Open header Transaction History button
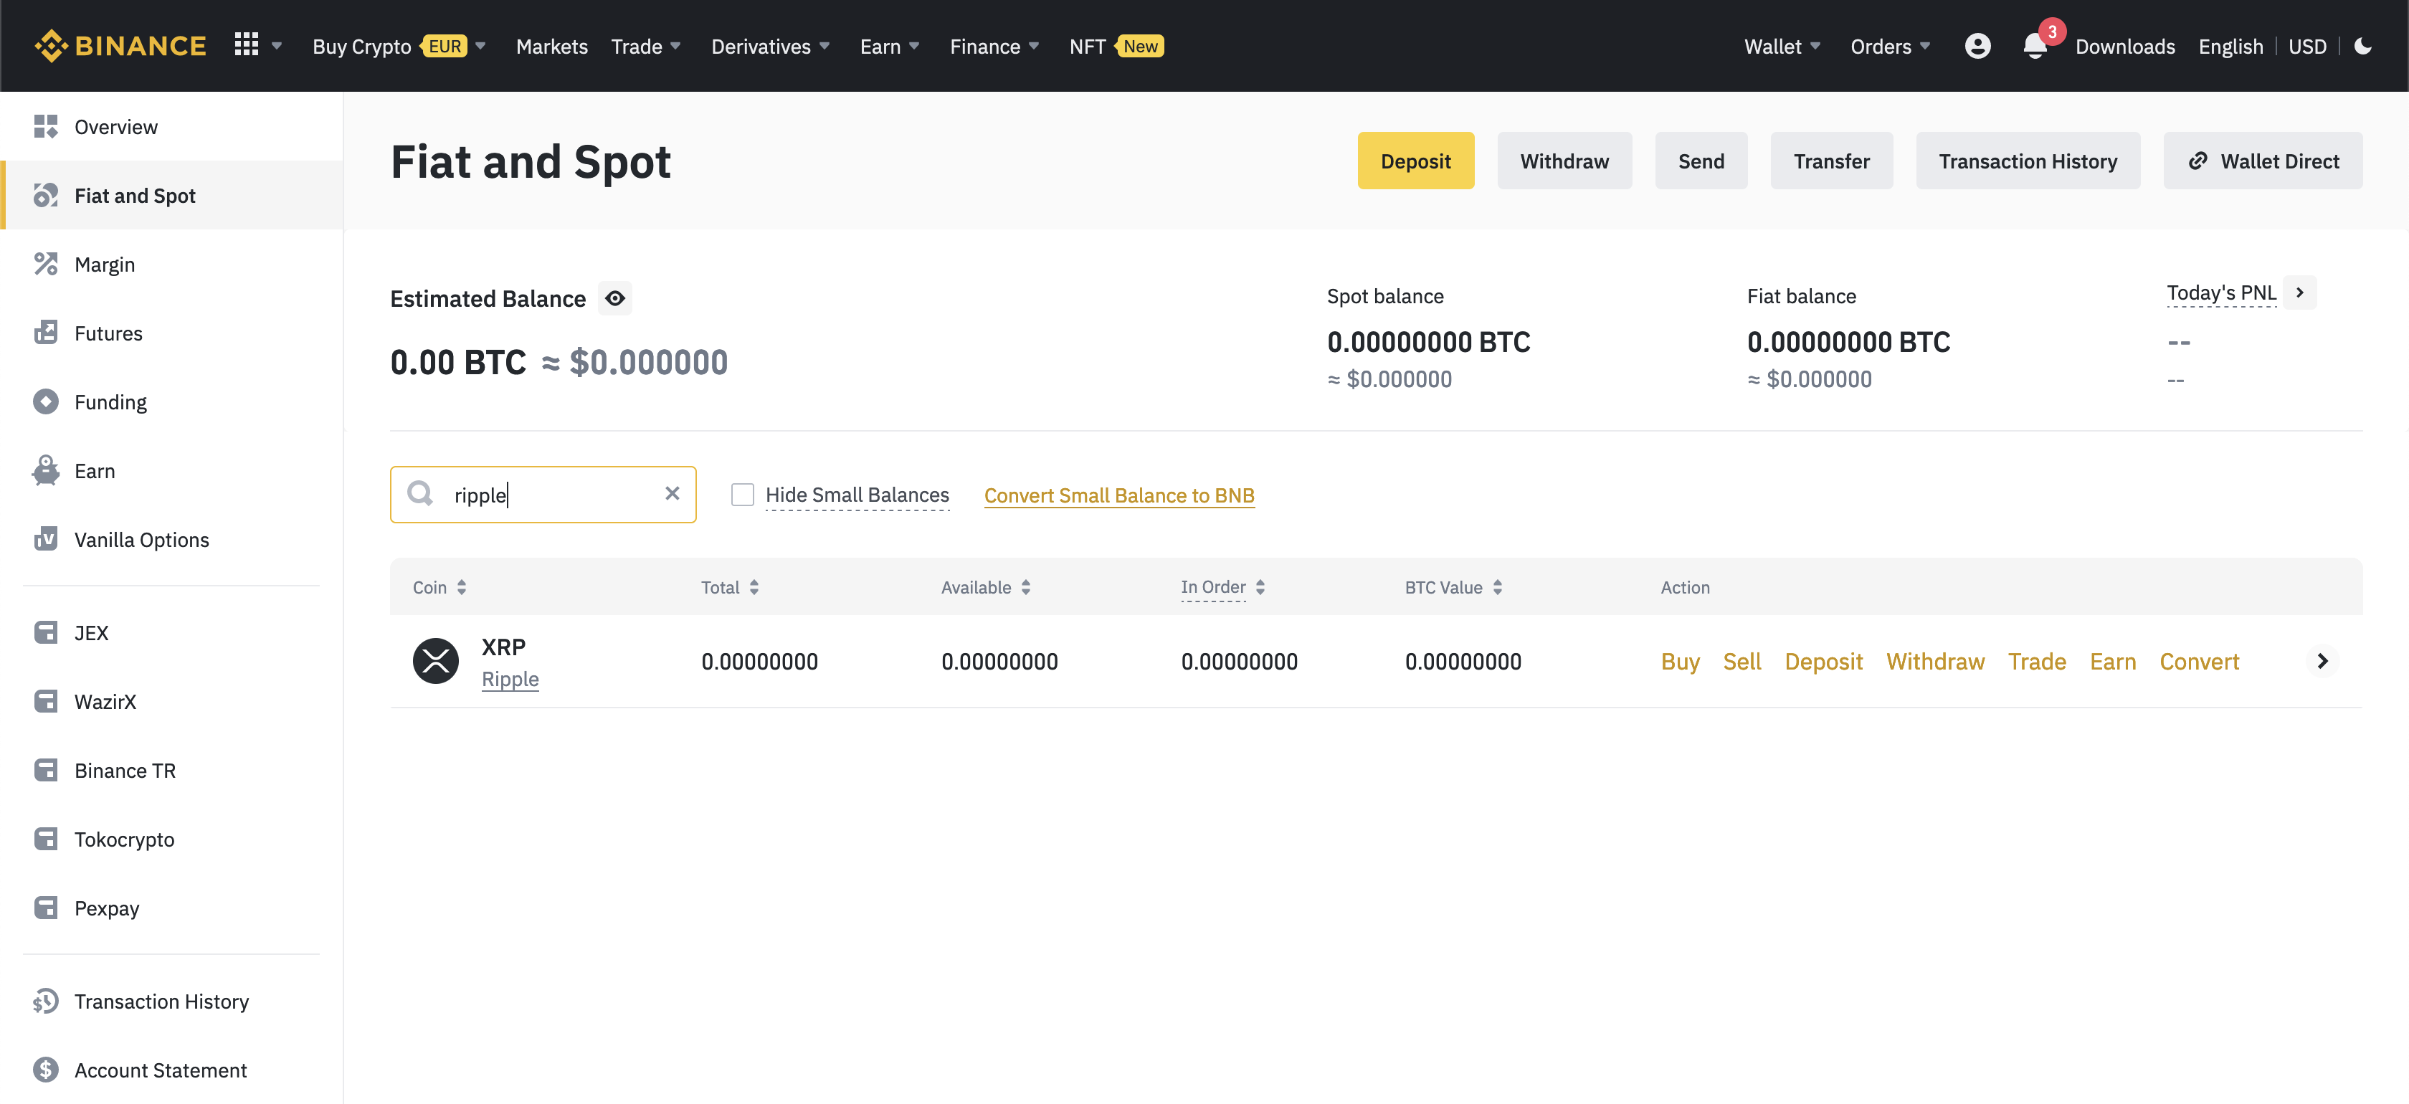This screenshot has width=2409, height=1104. [2028, 160]
